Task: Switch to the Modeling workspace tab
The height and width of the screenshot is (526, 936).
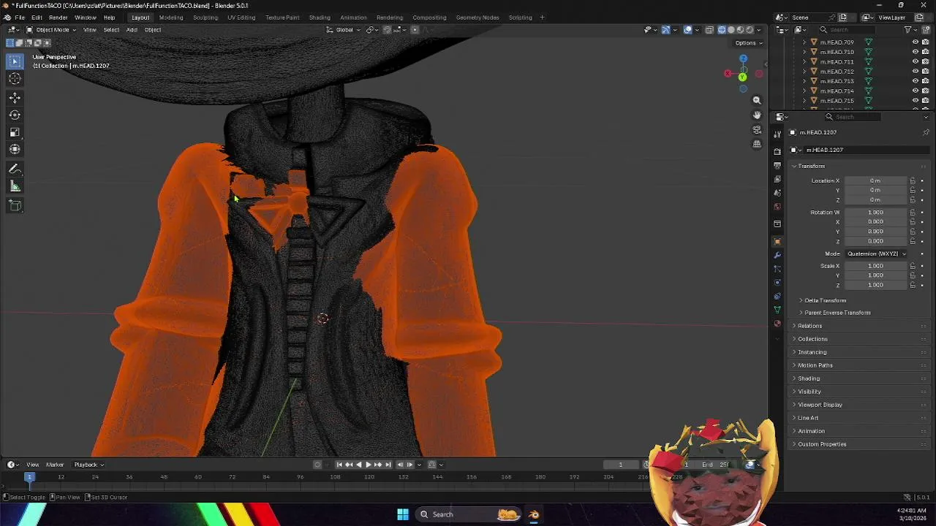Action: [x=171, y=18]
